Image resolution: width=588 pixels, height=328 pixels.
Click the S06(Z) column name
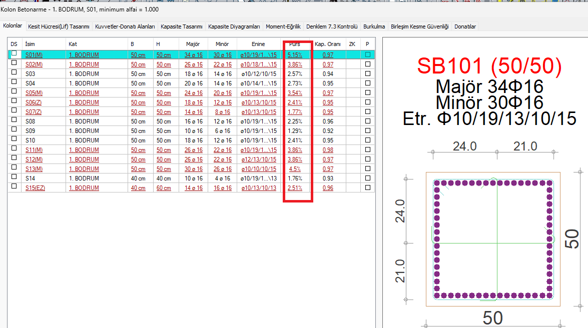[x=34, y=102]
